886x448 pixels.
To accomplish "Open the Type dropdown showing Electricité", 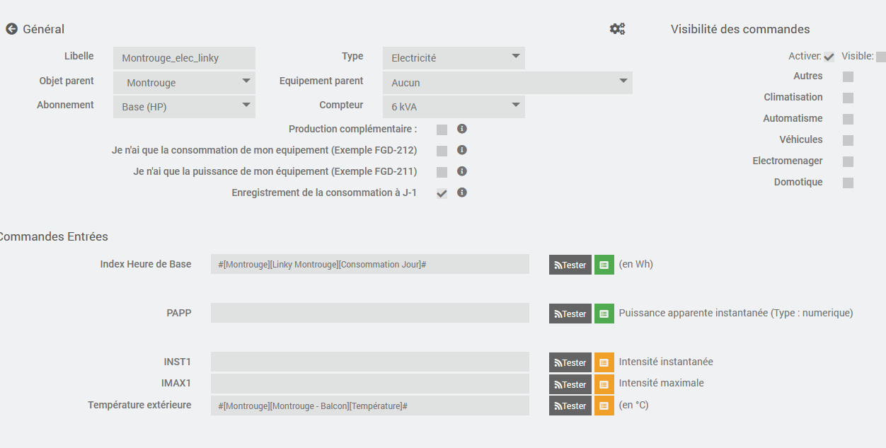I will click(454, 58).
